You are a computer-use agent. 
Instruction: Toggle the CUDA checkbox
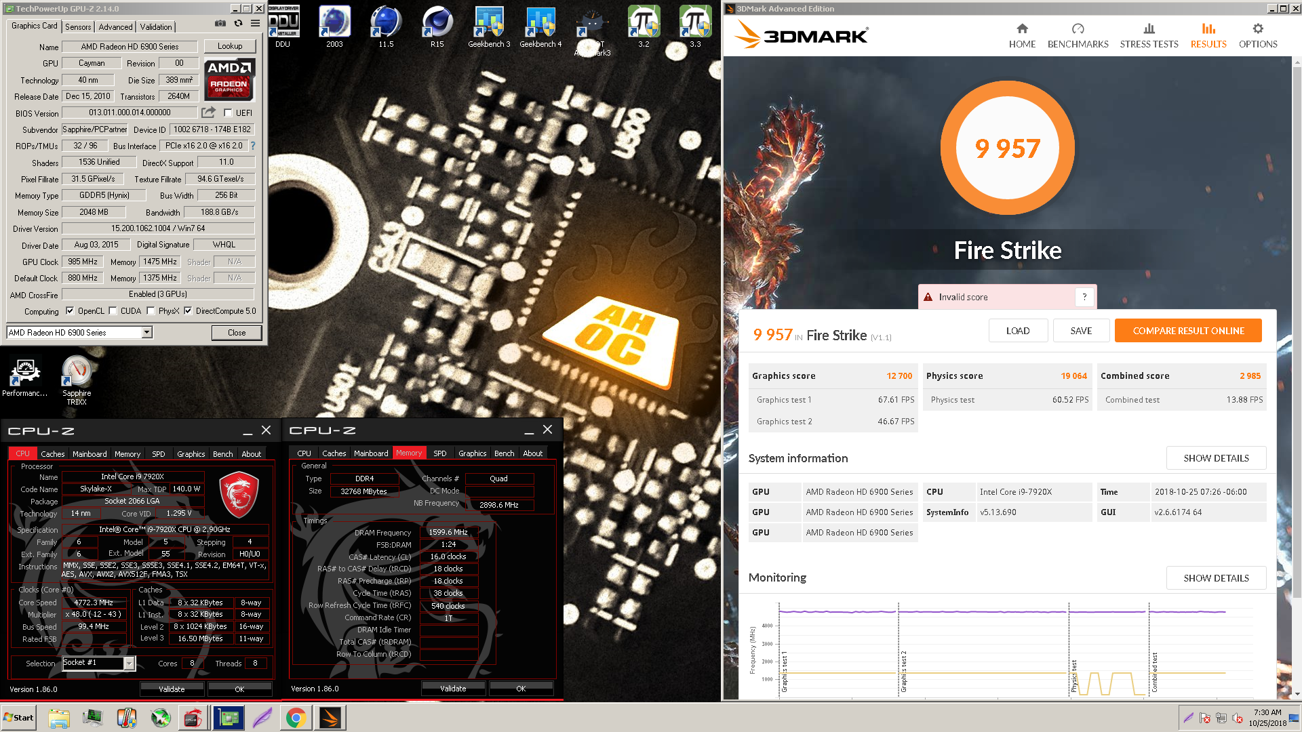pos(113,311)
